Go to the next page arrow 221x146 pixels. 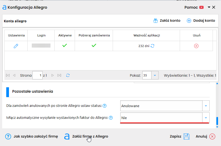coord(53,75)
